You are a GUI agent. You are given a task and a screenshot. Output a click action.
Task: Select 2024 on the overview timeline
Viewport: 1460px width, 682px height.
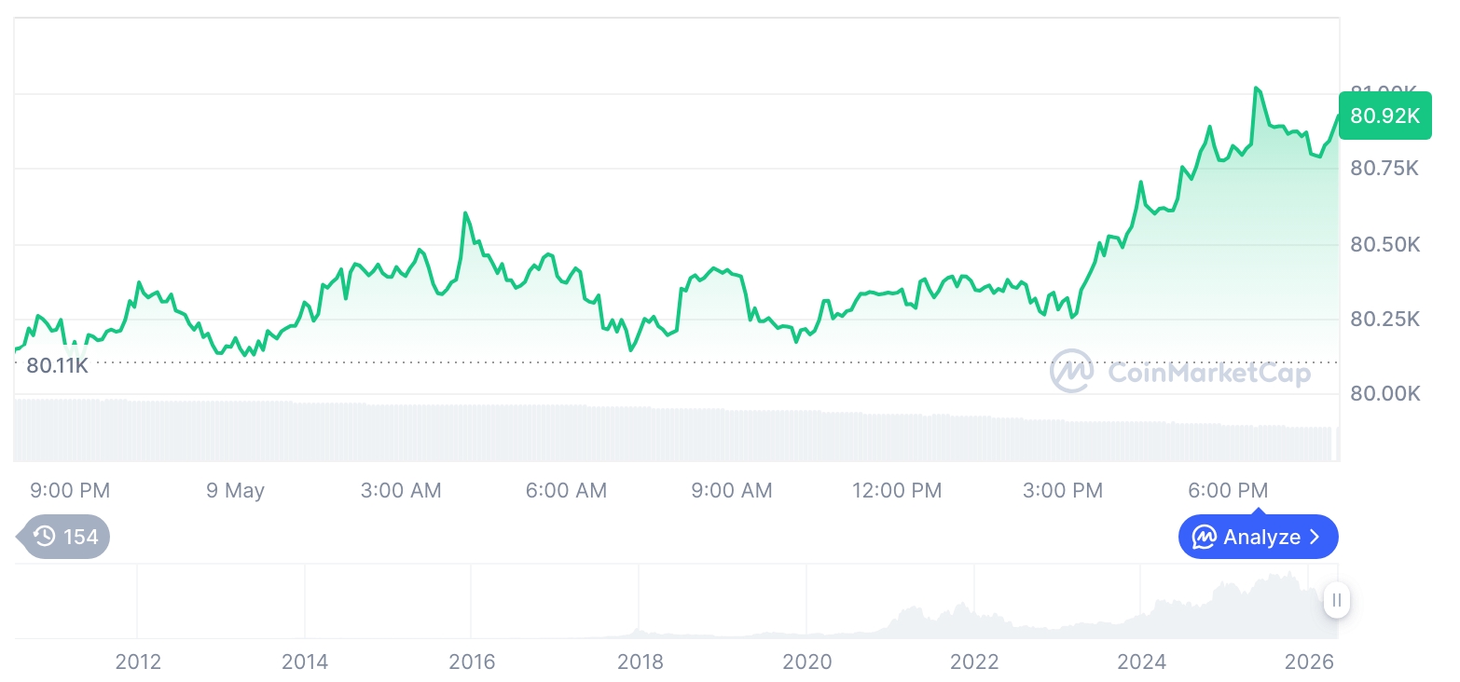click(x=1141, y=662)
